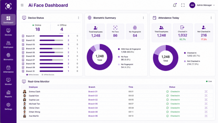Open the notifications bell
The width and height of the screenshot is (218, 123).
175,5
